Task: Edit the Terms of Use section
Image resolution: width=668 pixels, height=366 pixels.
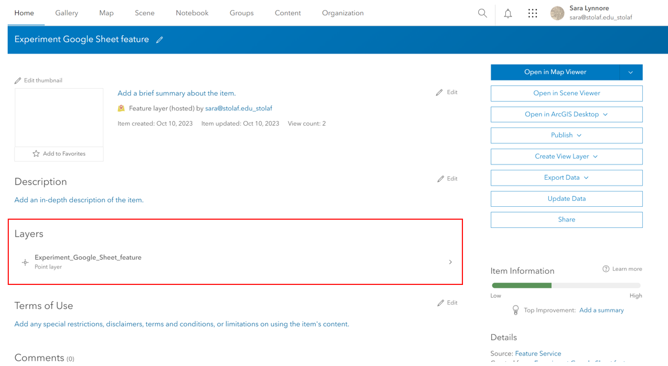Action: pos(447,303)
